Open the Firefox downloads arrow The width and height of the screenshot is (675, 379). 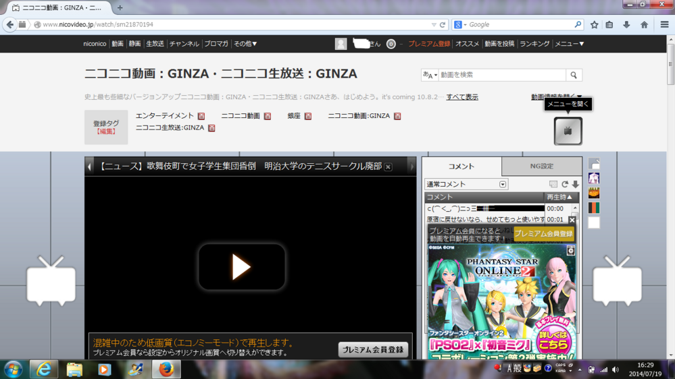click(x=626, y=24)
